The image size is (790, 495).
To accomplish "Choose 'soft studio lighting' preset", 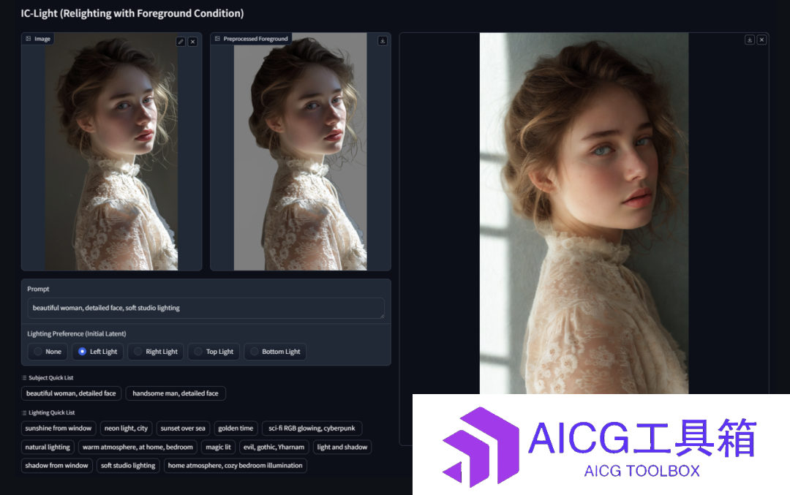I will 128,466.
